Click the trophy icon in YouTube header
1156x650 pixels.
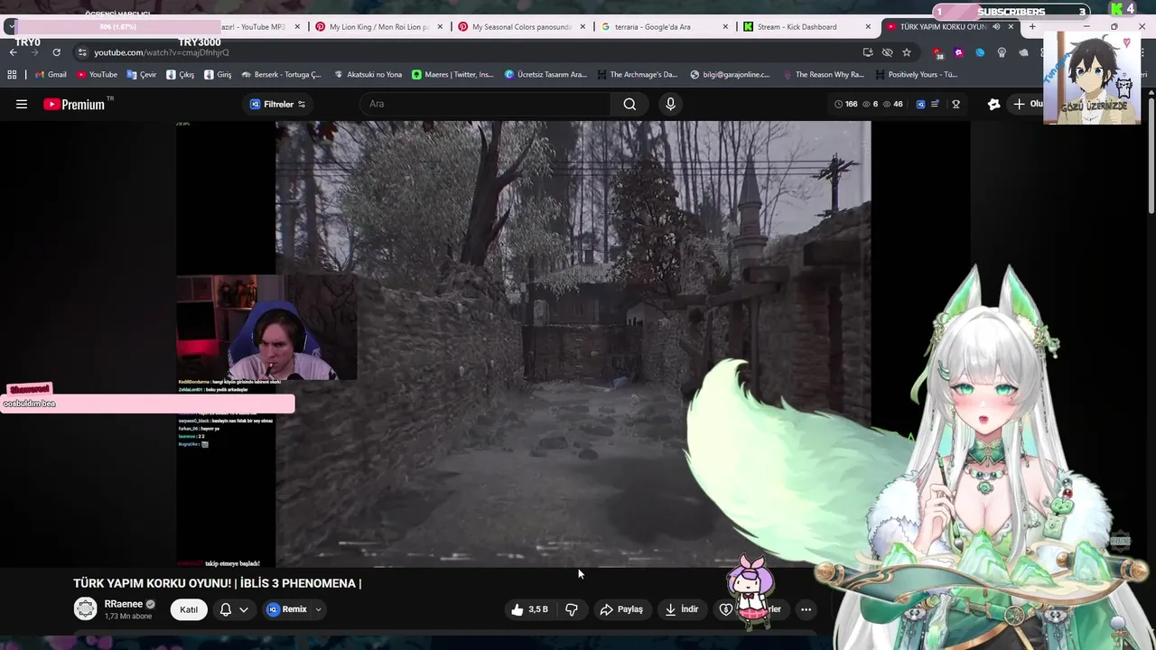coord(956,104)
